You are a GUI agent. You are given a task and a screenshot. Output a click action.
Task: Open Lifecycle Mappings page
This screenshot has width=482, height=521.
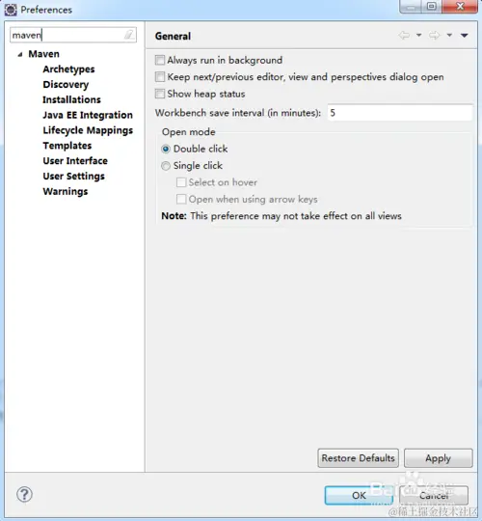coord(88,130)
